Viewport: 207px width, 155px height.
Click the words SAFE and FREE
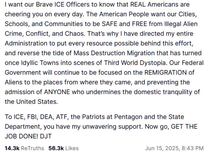coord(124,24)
